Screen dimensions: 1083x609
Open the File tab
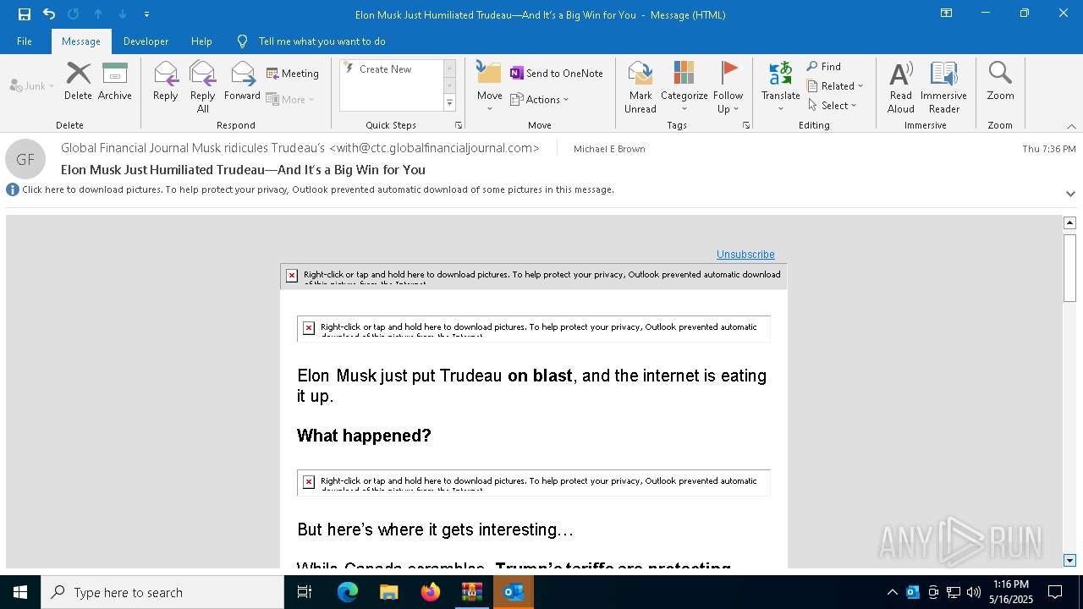25,41
